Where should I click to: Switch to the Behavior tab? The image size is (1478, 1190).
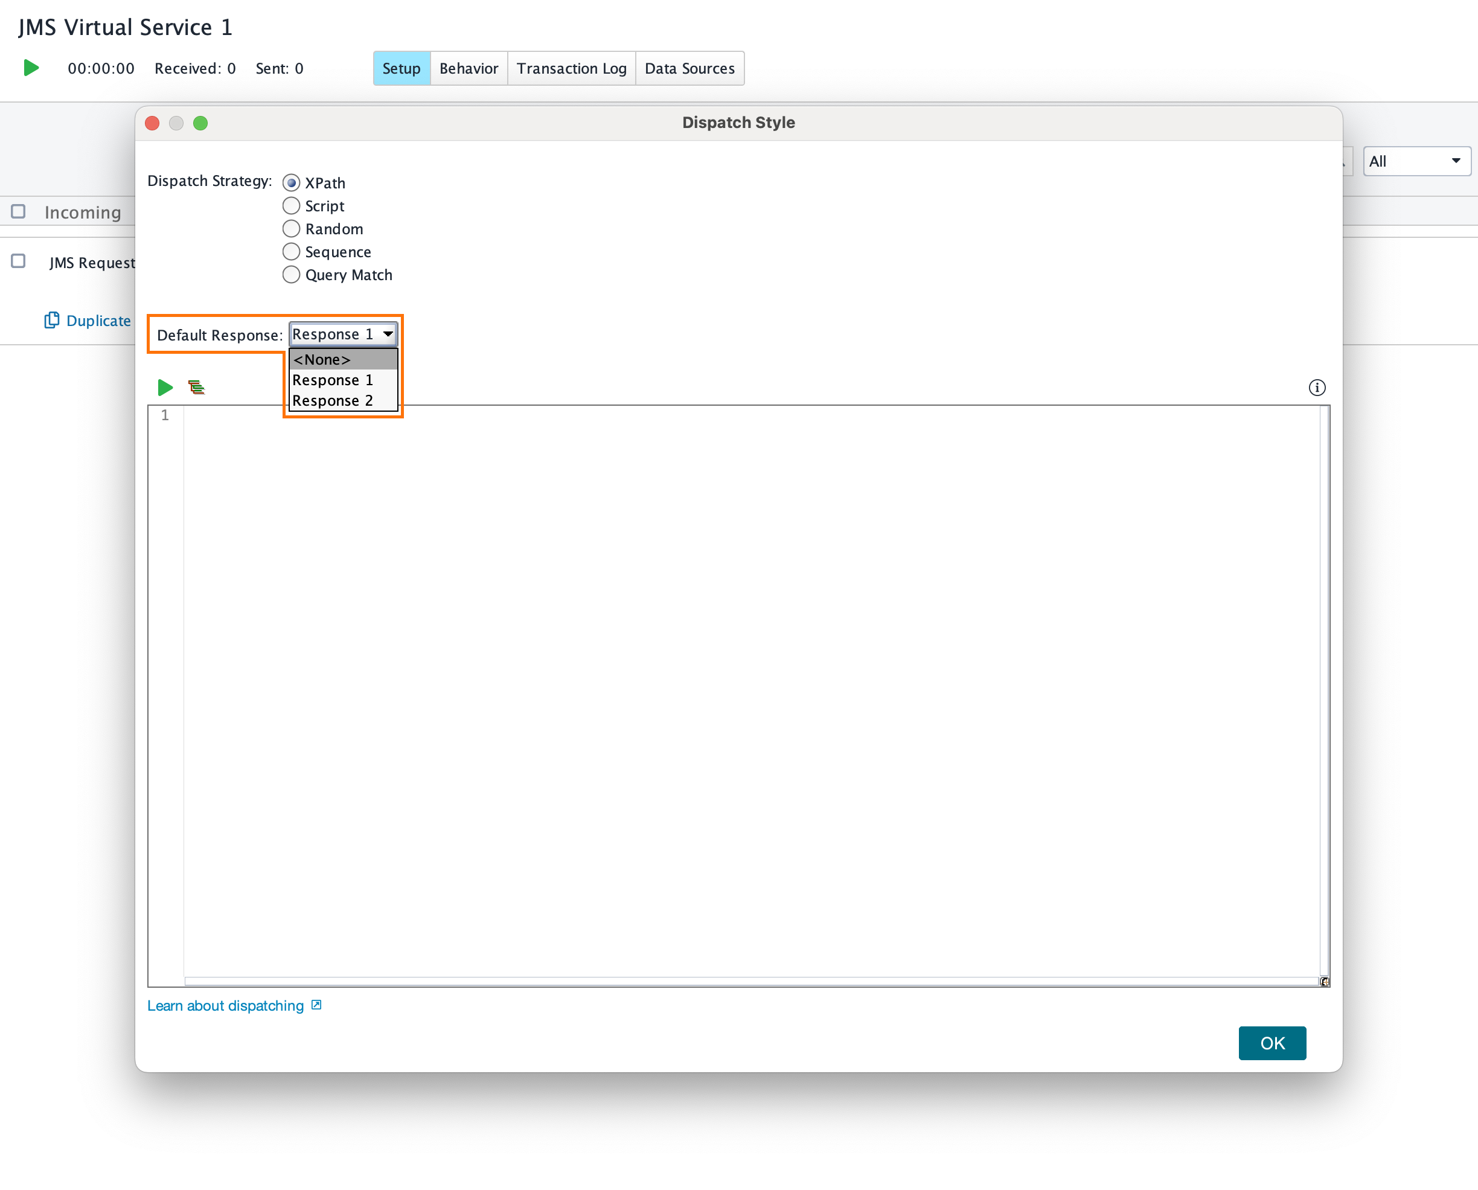pyautogui.click(x=469, y=68)
